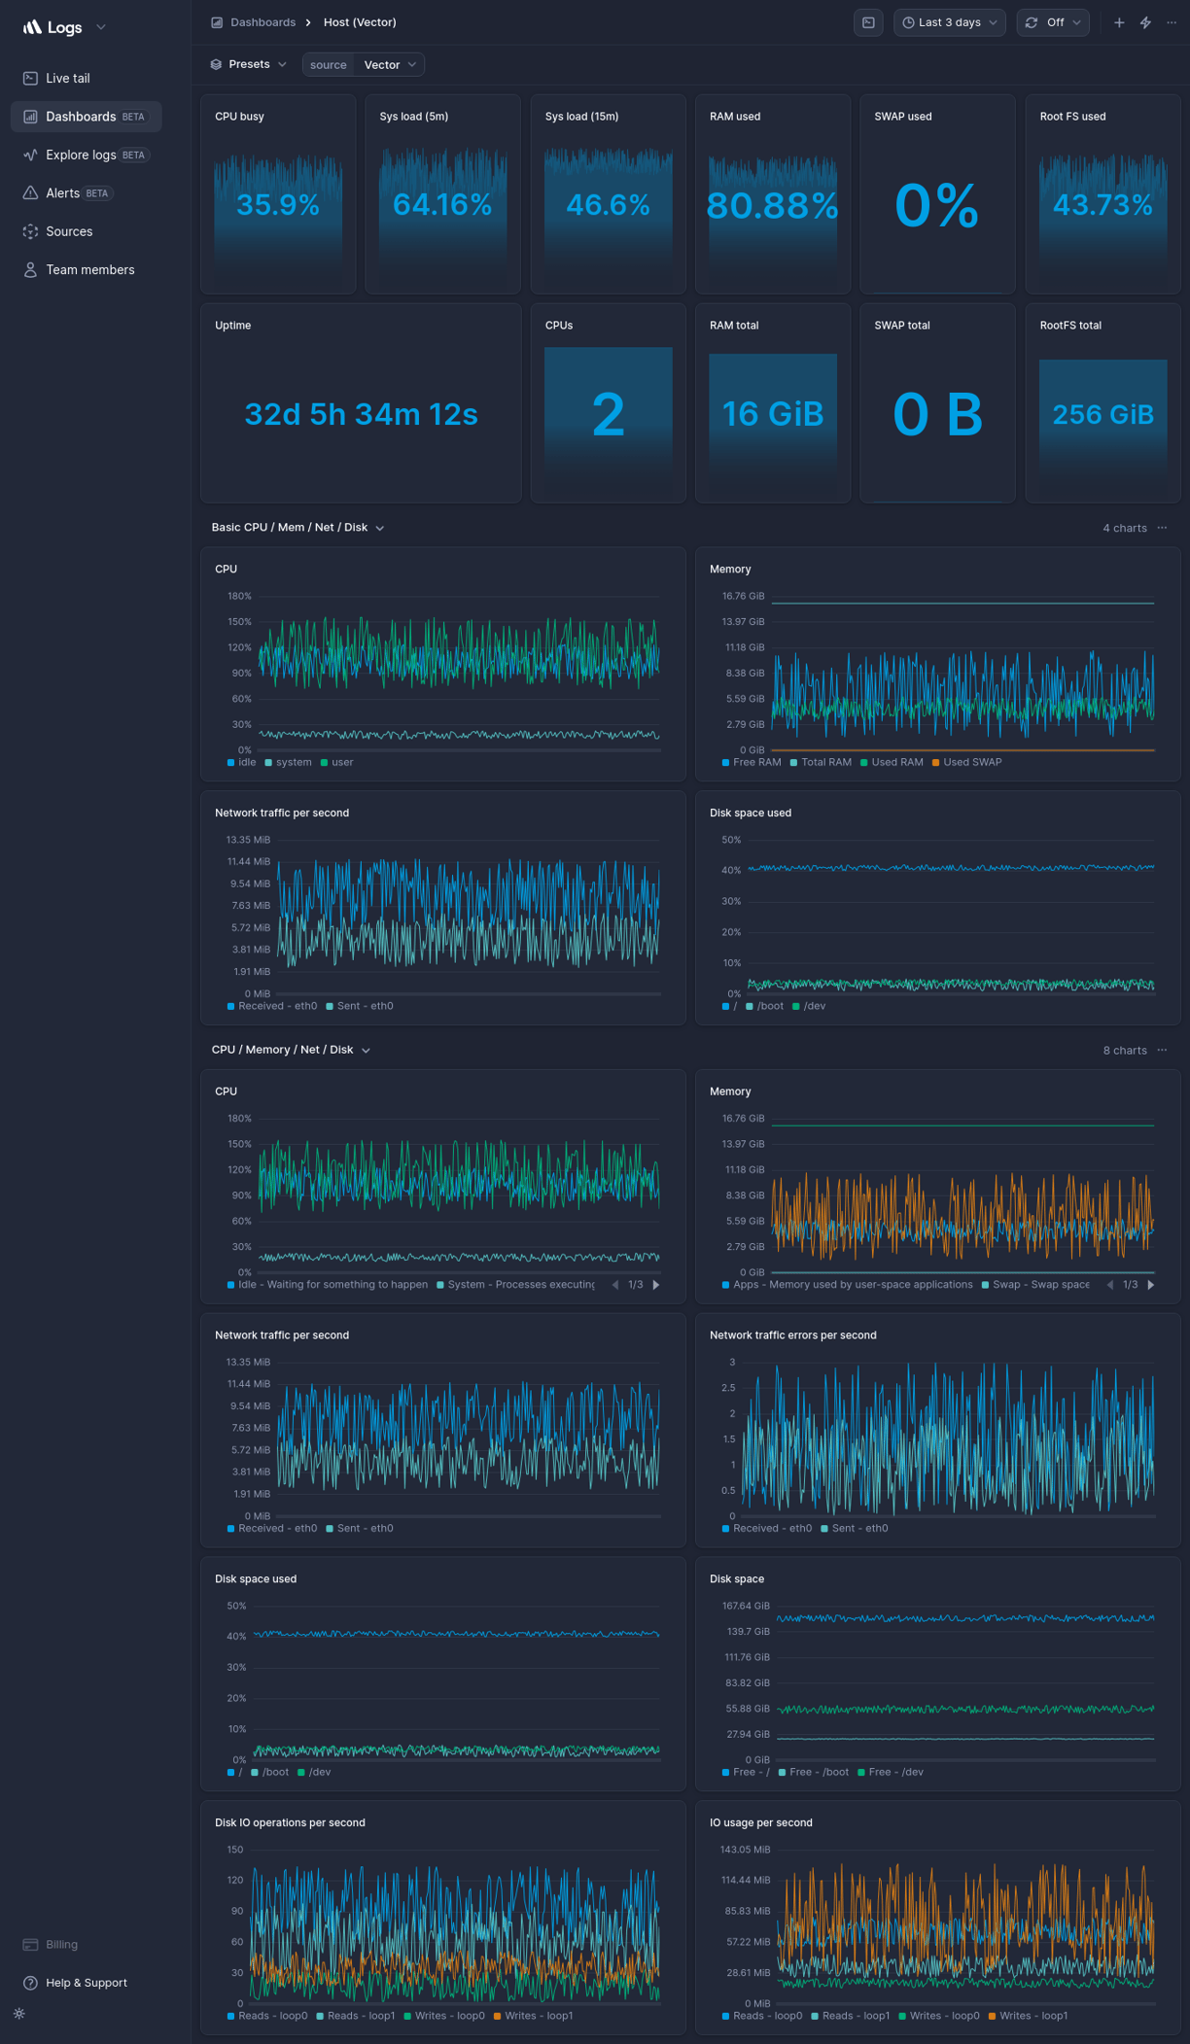Toggle Apps memory series in second Memory chart
This screenshot has height=2044, width=1190.
tap(847, 1285)
